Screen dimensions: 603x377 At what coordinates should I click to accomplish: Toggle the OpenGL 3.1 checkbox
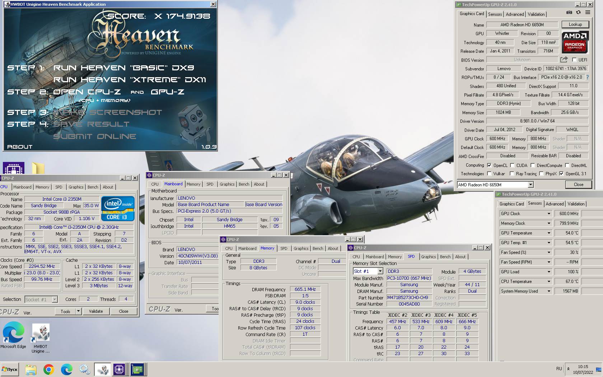coord(561,174)
